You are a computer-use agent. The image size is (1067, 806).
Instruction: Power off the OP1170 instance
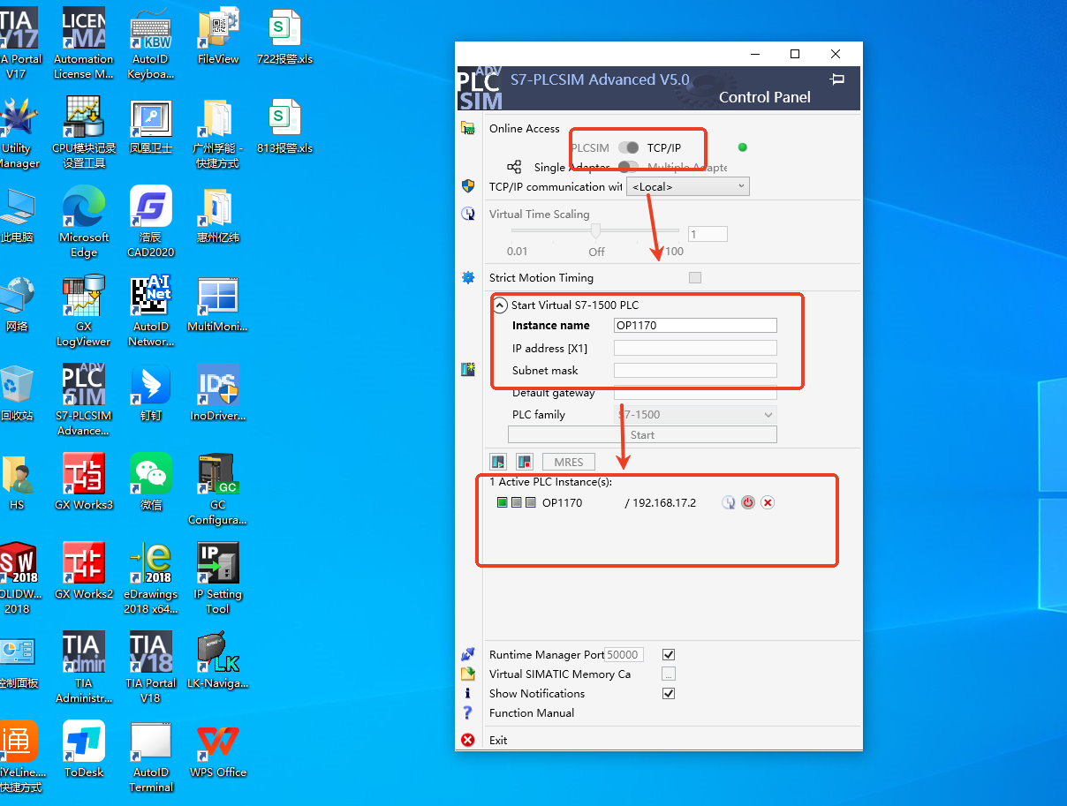(748, 502)
